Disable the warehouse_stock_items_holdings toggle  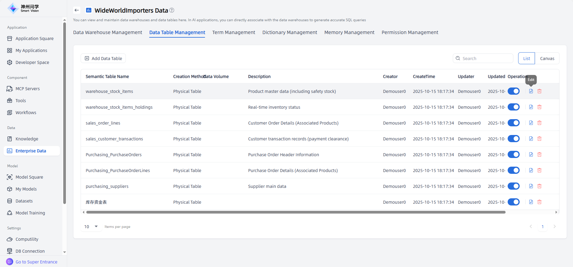coord(513,107)
